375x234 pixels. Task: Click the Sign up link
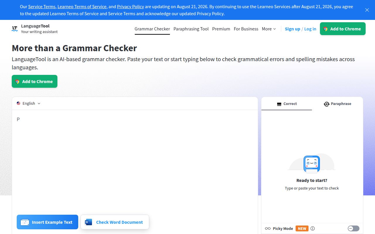(292, 29)
